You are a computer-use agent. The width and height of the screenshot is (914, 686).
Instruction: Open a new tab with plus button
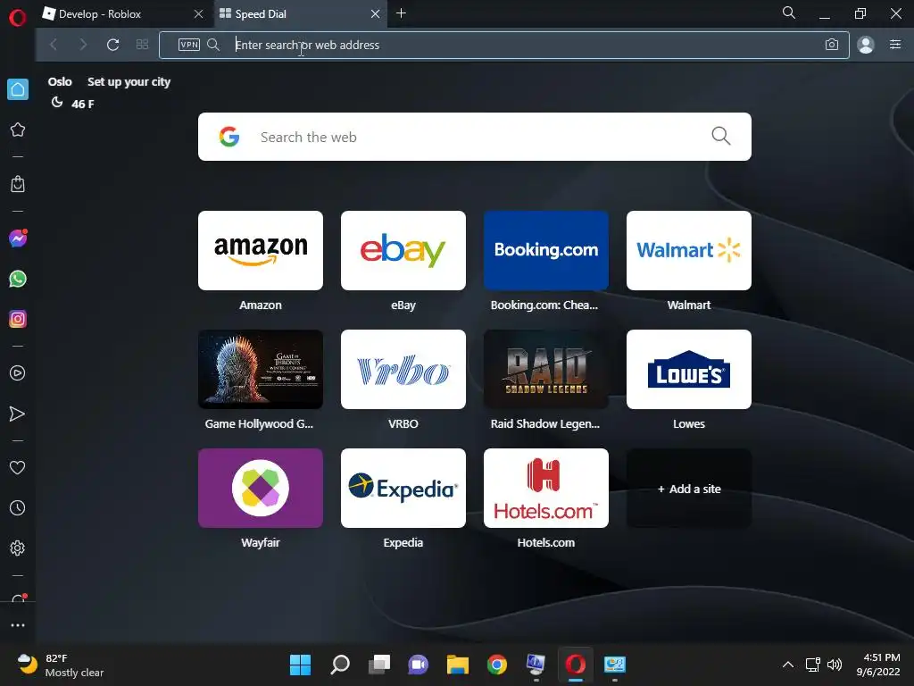(x=401, y=13)
